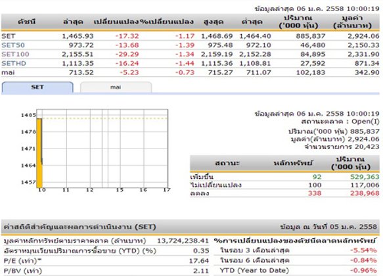Click the mai index row label
Image resolution: width=383 pixels, height=276 pixels.
coord(8,72)
